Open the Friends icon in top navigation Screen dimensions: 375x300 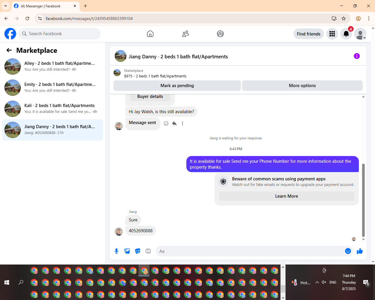click(185, 34)
